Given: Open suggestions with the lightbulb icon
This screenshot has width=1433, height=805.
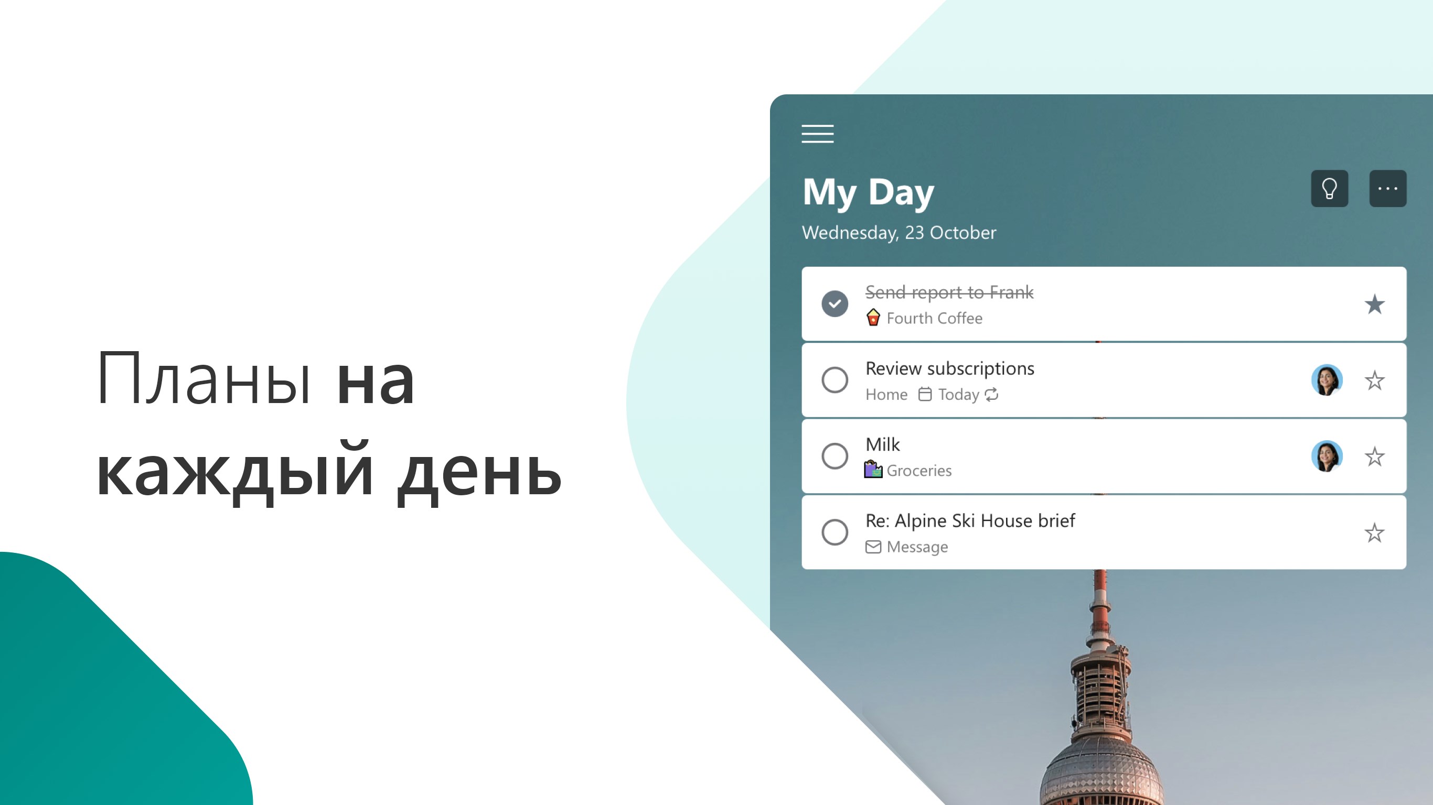Looking at the screenshot, I should tap(1332, 188).
